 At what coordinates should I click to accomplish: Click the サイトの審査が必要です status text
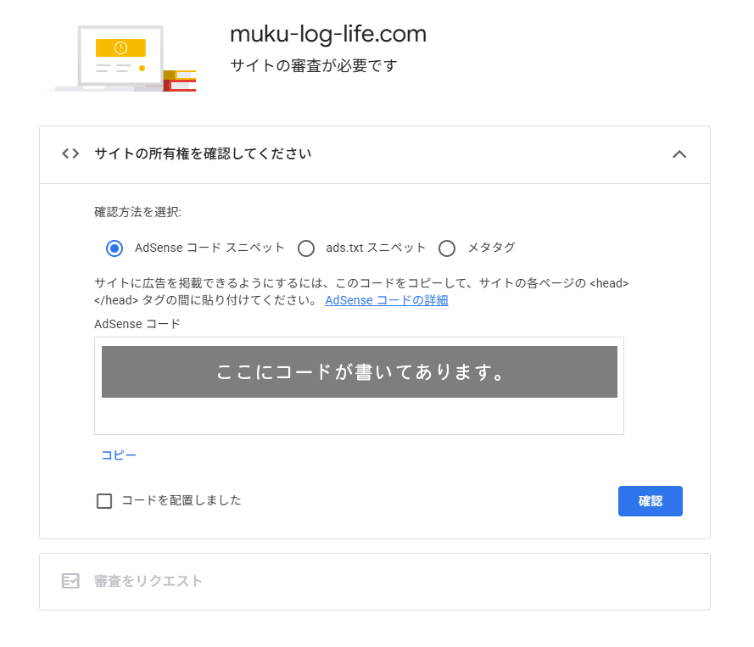coord(313,65)
